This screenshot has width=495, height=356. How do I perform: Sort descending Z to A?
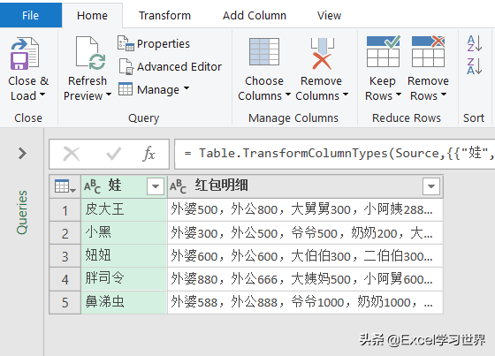[x=474, y=66]
